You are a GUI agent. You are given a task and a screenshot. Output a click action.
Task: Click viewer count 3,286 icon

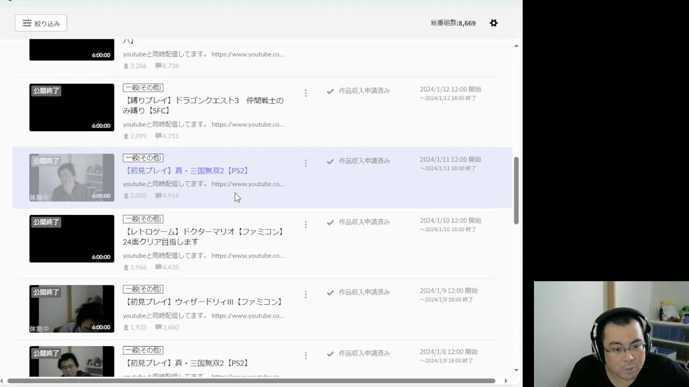(126, 66)
